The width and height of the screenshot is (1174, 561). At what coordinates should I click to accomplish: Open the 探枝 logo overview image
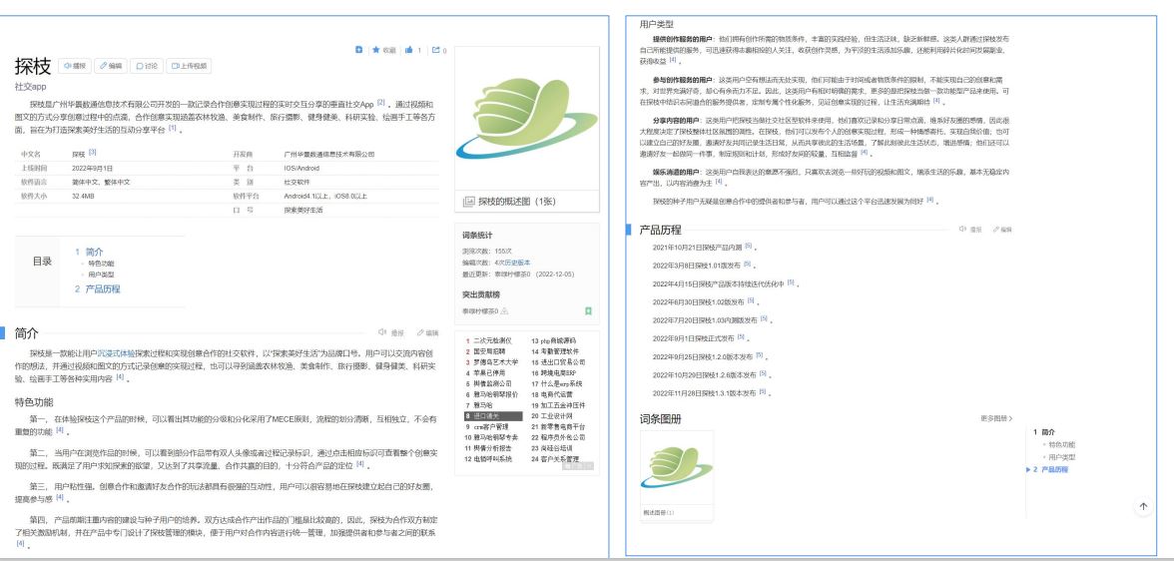tap(526, 119)
